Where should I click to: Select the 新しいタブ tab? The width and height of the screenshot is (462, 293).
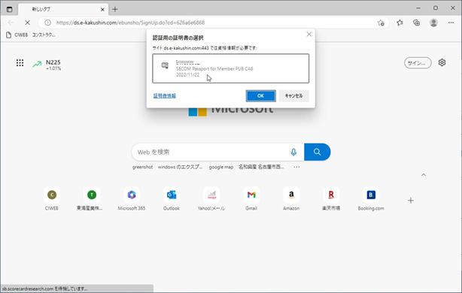coord(63,10)
